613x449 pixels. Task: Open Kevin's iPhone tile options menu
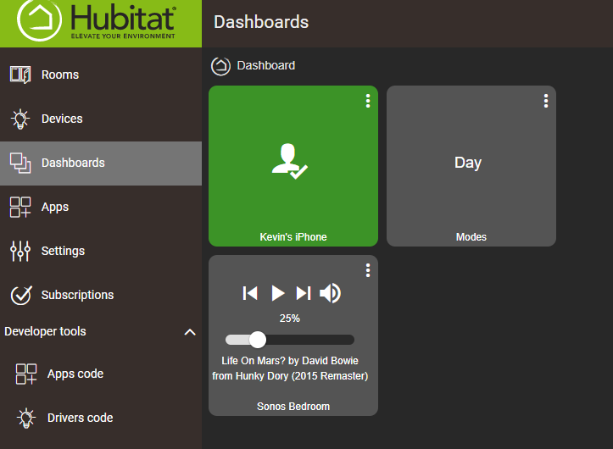tap(368, 101)
